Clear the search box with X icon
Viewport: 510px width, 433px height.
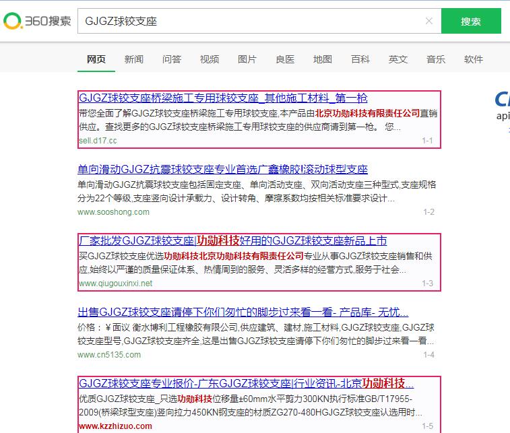429,21
